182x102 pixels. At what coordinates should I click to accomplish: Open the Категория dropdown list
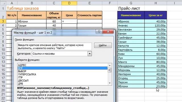coord(90,54)
